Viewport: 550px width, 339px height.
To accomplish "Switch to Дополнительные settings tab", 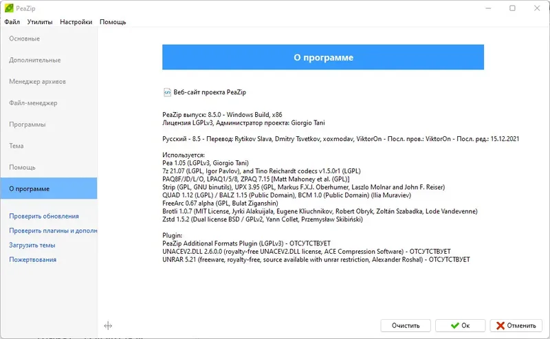I will (49, 60).
